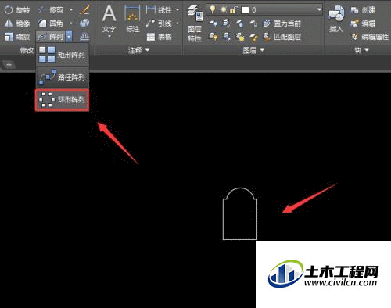Open Layer Properties (图层特性) manager
This screenshot has width=391, height=308.
point(195,24)
